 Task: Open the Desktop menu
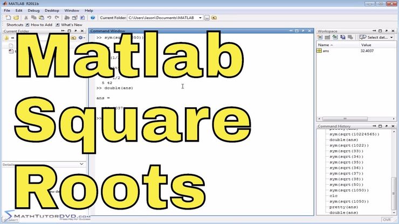click(x=52, y=10)
